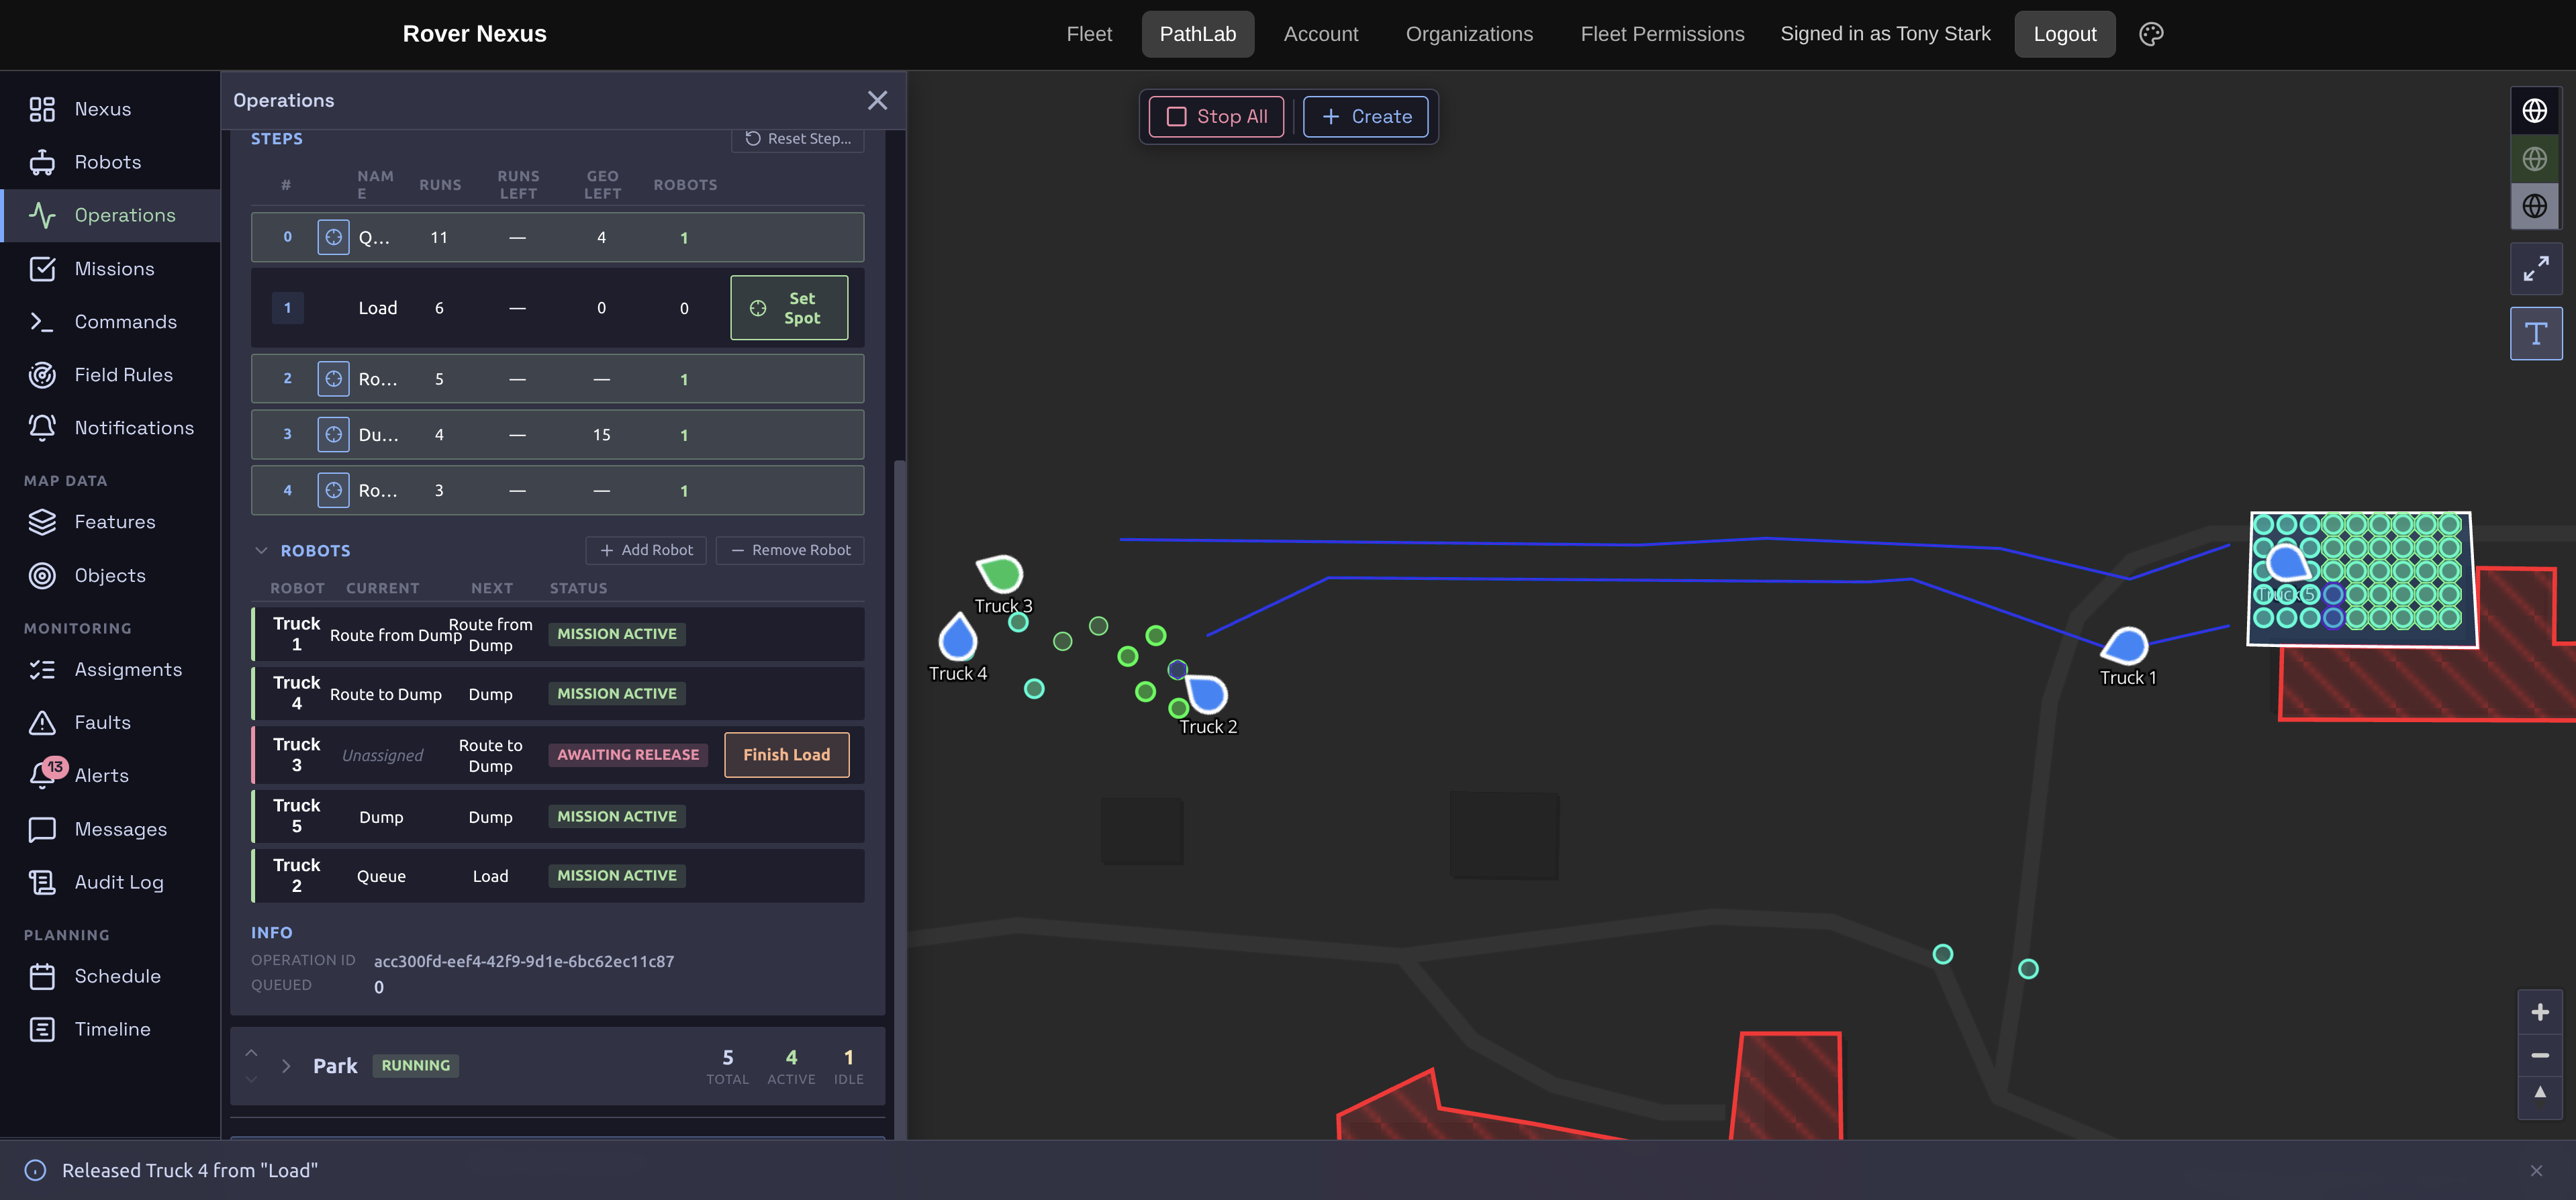Click the Stop All button

coord(1216,117)
